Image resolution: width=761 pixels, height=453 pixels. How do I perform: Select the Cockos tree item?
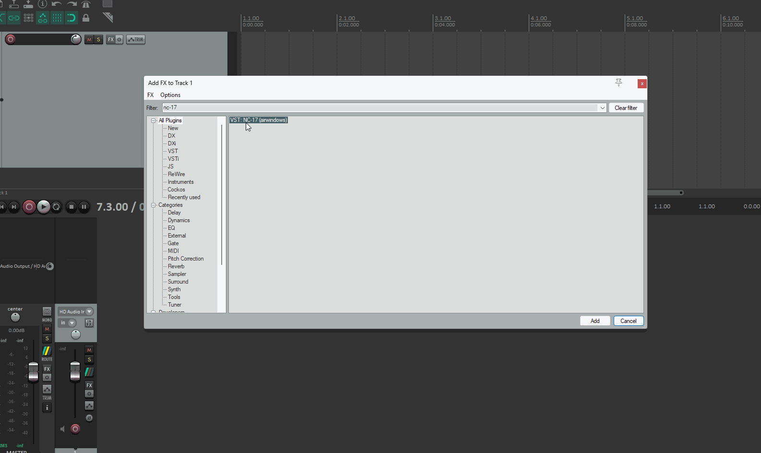176,190
